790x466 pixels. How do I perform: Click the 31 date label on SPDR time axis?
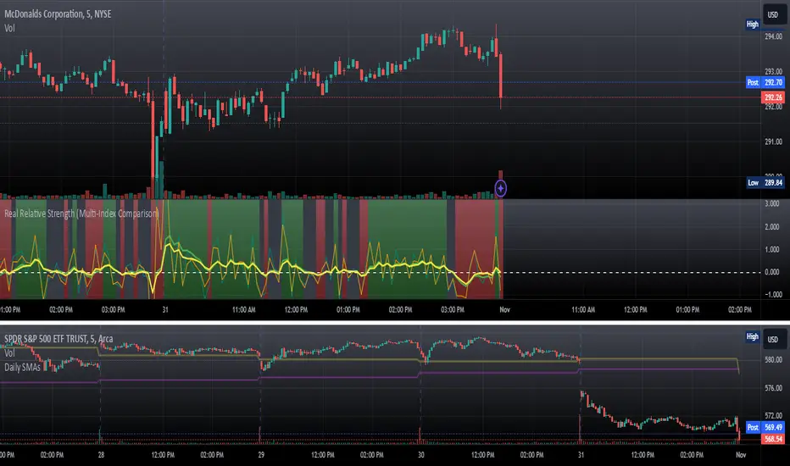tap(581, 455)
